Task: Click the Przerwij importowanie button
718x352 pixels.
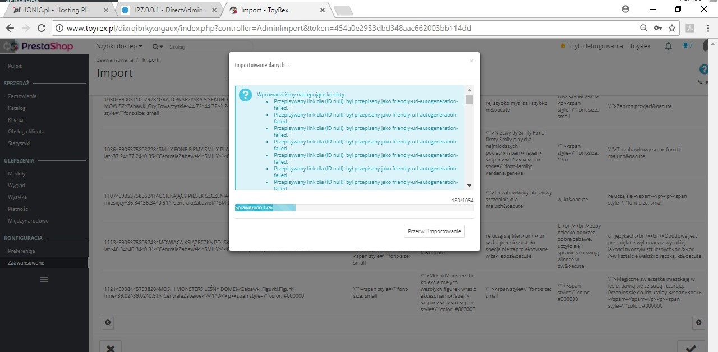Action: click(x=434, y=231)
